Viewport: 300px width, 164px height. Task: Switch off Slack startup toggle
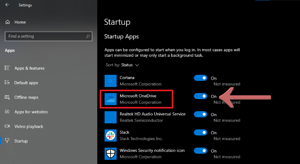click(x=200, y=132)
